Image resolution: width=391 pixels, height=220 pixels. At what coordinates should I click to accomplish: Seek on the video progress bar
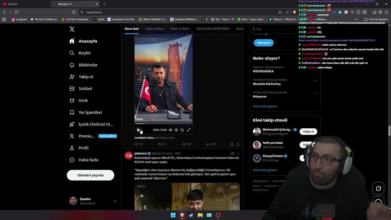[163, 124]
